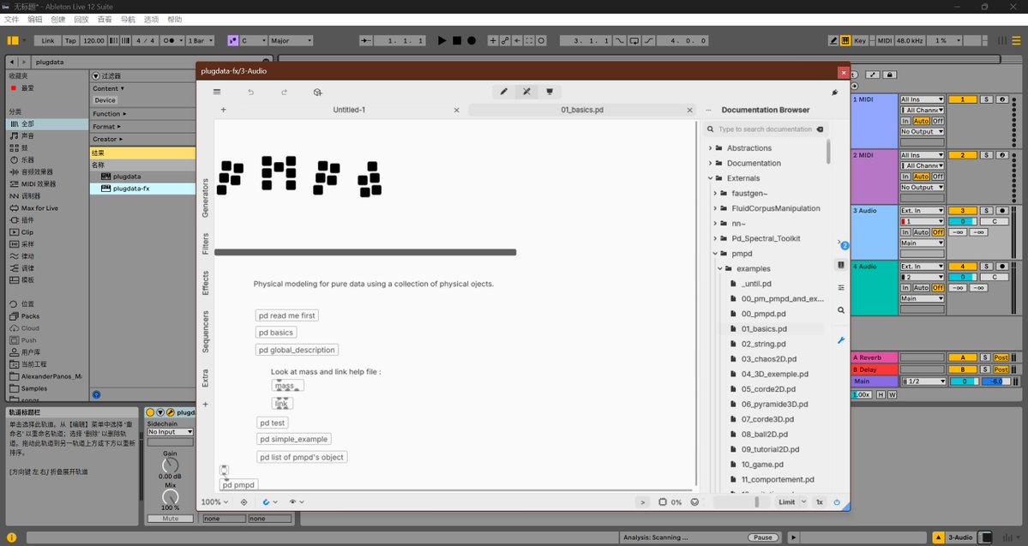Click the zoom-to-fit icon in plugdata status bar
This screenshot has height=546, width=1028.
pos(243,502)
